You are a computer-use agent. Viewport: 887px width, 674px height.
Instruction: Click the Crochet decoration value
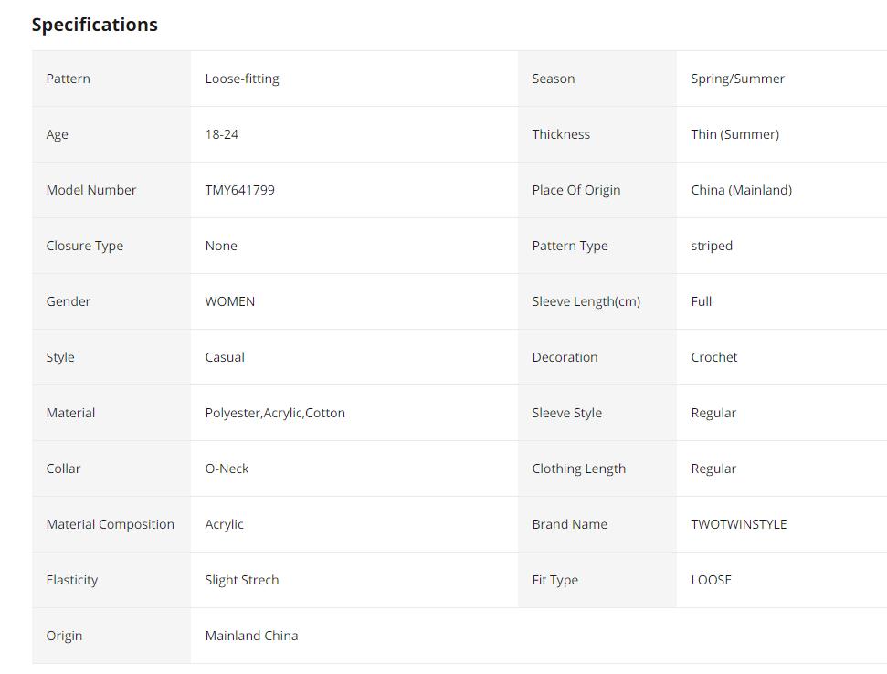[713, 357]
